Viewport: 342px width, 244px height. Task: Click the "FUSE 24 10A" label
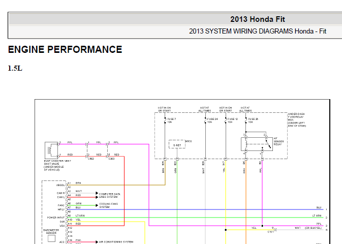[x=212, y=120]
